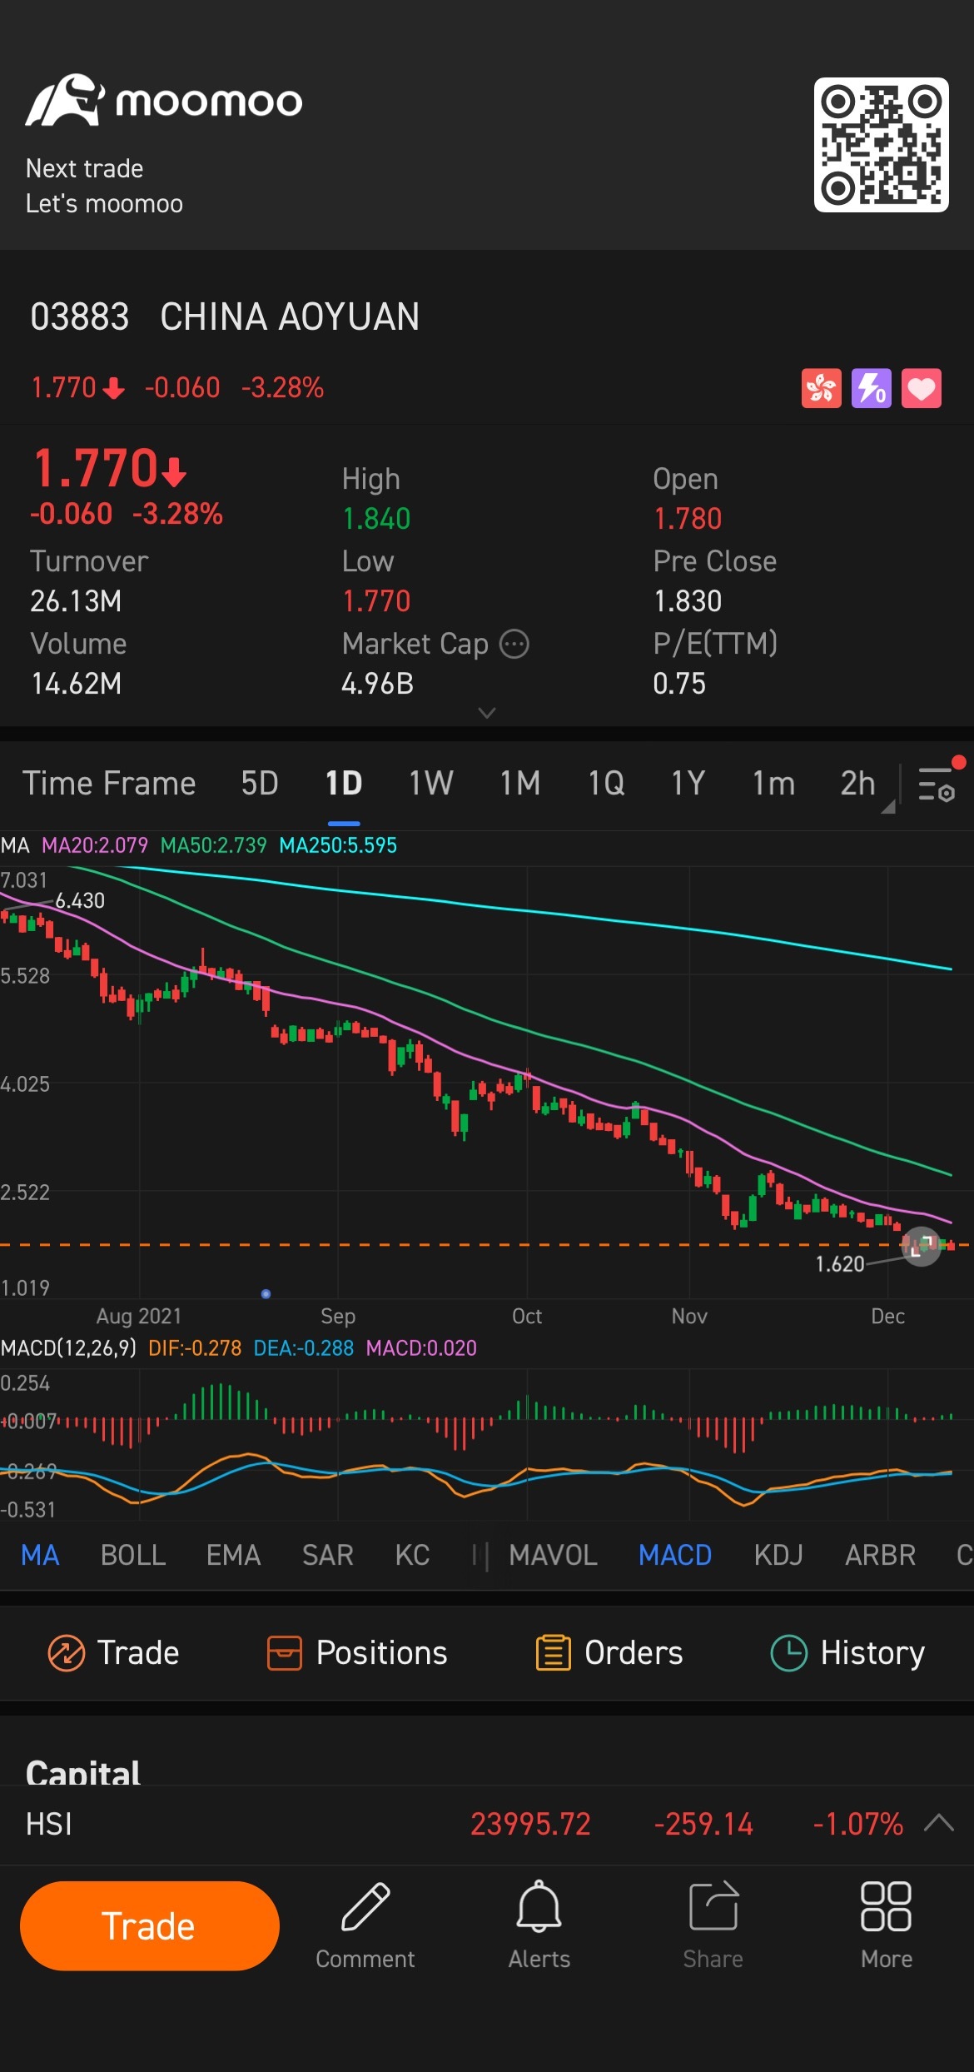Open Positions shortcut
974x2072 pixels.
tap(356, 1652)
